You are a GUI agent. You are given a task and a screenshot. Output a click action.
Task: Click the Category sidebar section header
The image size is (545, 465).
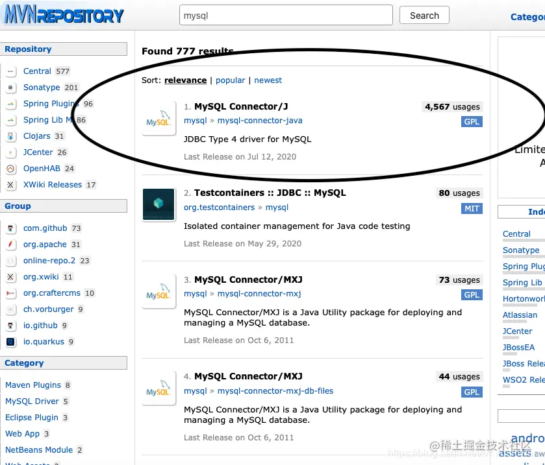pos(64,363)
